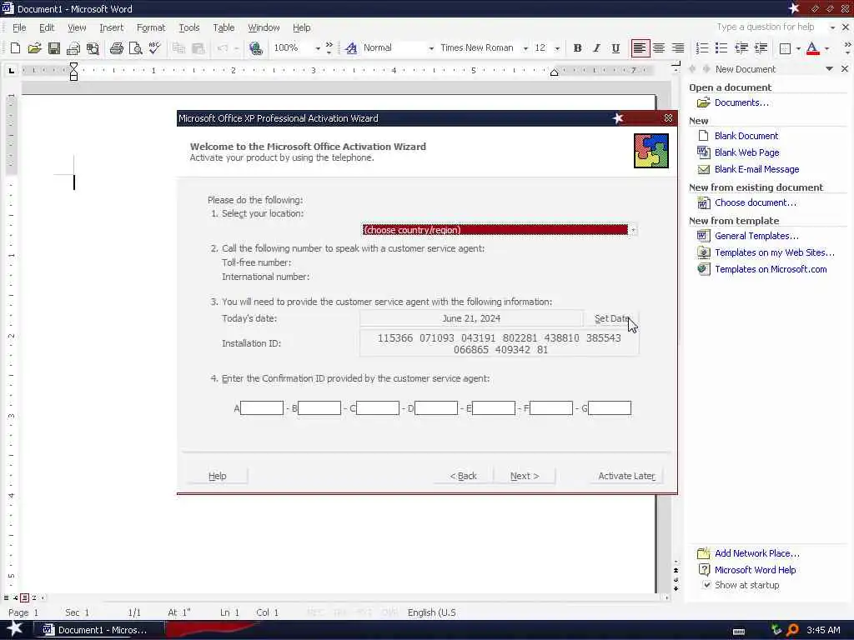Image resolution: width=854 pixels, height=640 pixels.
Task: Open the File menu
Action: click(x=19, y=27)
